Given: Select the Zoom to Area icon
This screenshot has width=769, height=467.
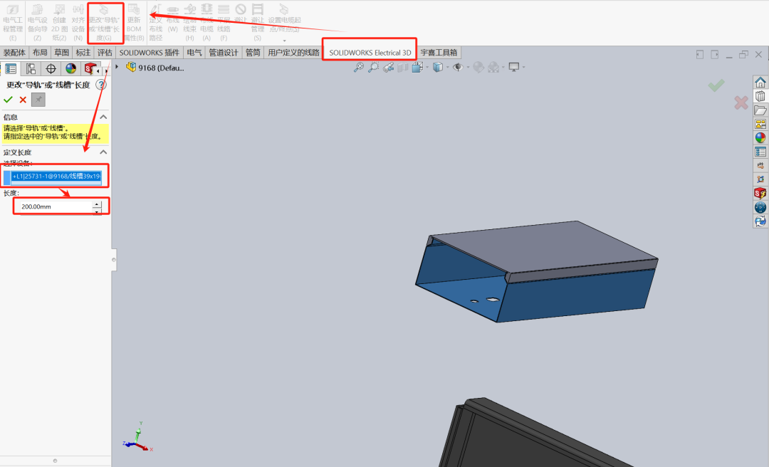Looking at the screenshot, I should pyautogui.click(x=373, y=67).
